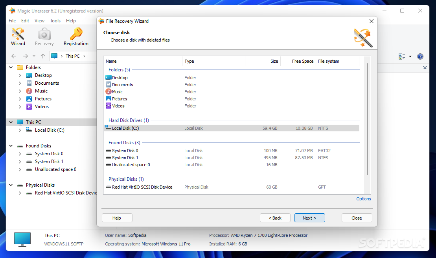Click the wizard list vertical scrollbar
The height and width of the screenshot is (258, 436).
[x=367, y=119]
